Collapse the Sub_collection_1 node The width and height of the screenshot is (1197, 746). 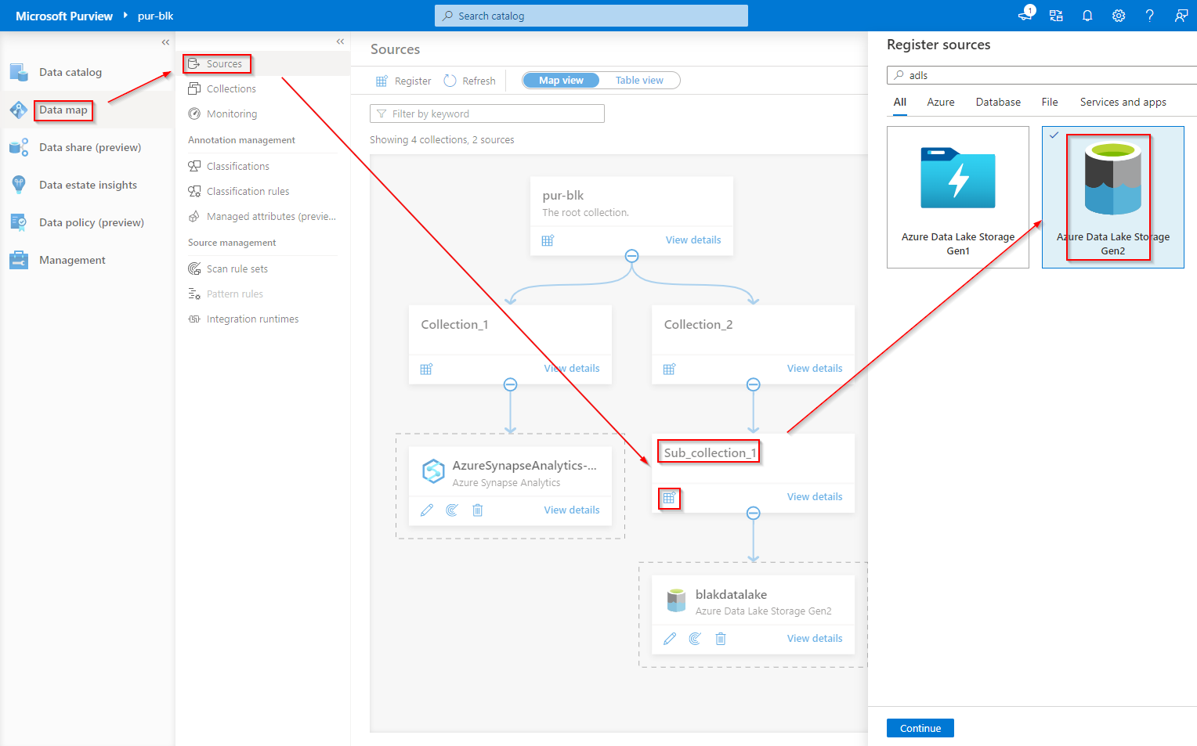coord(754,514)
